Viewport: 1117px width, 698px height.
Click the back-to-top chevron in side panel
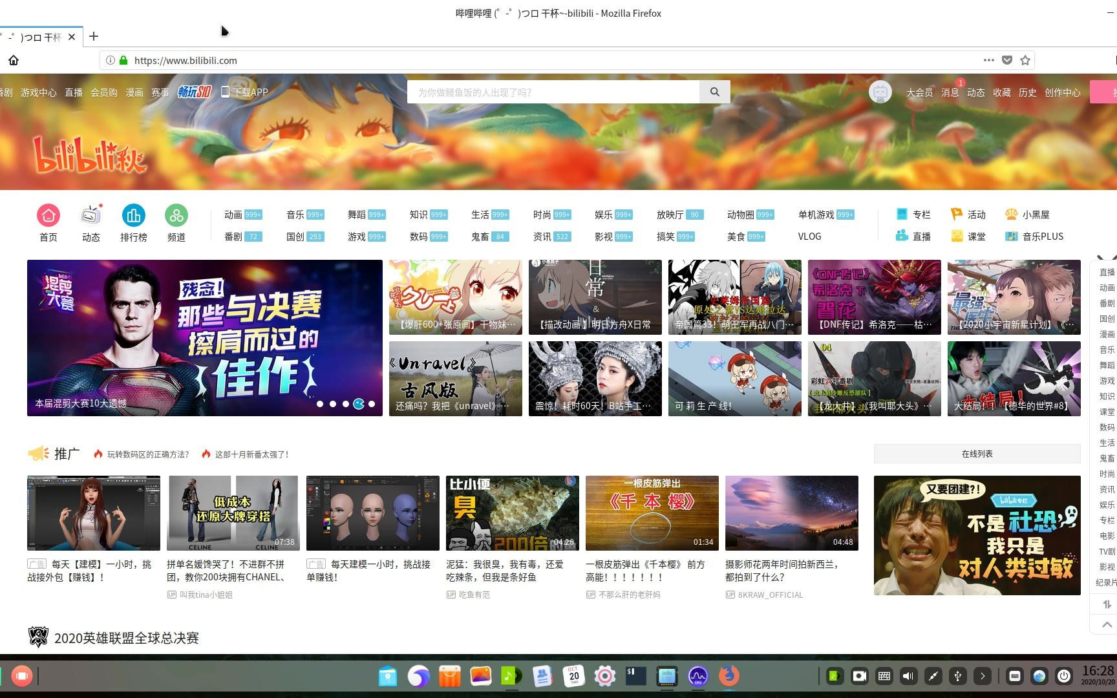click(x=1107, y=624)
